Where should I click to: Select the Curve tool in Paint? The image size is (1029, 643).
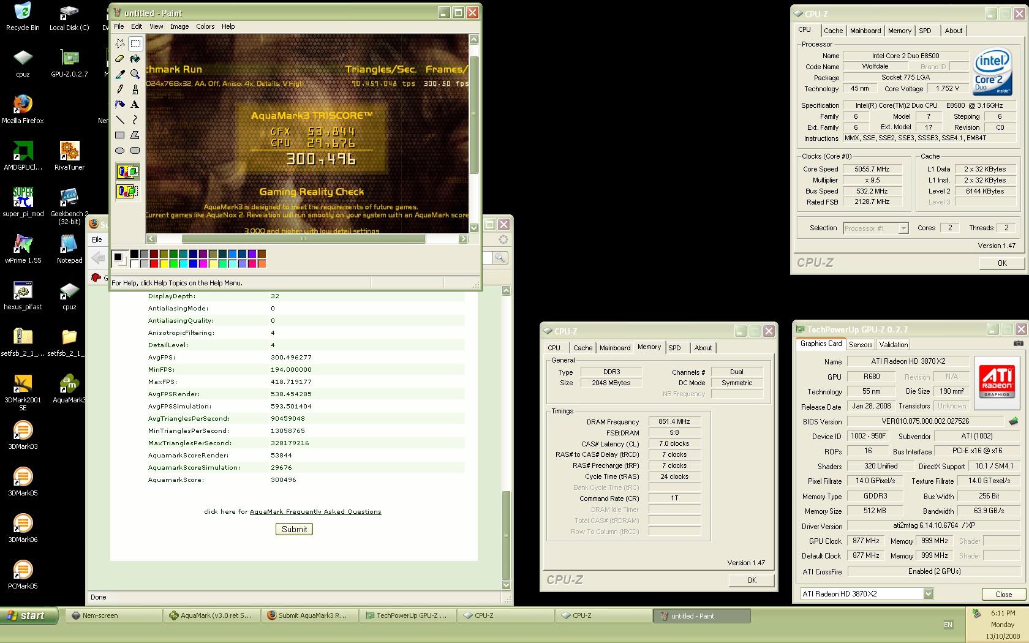point(135,120)
